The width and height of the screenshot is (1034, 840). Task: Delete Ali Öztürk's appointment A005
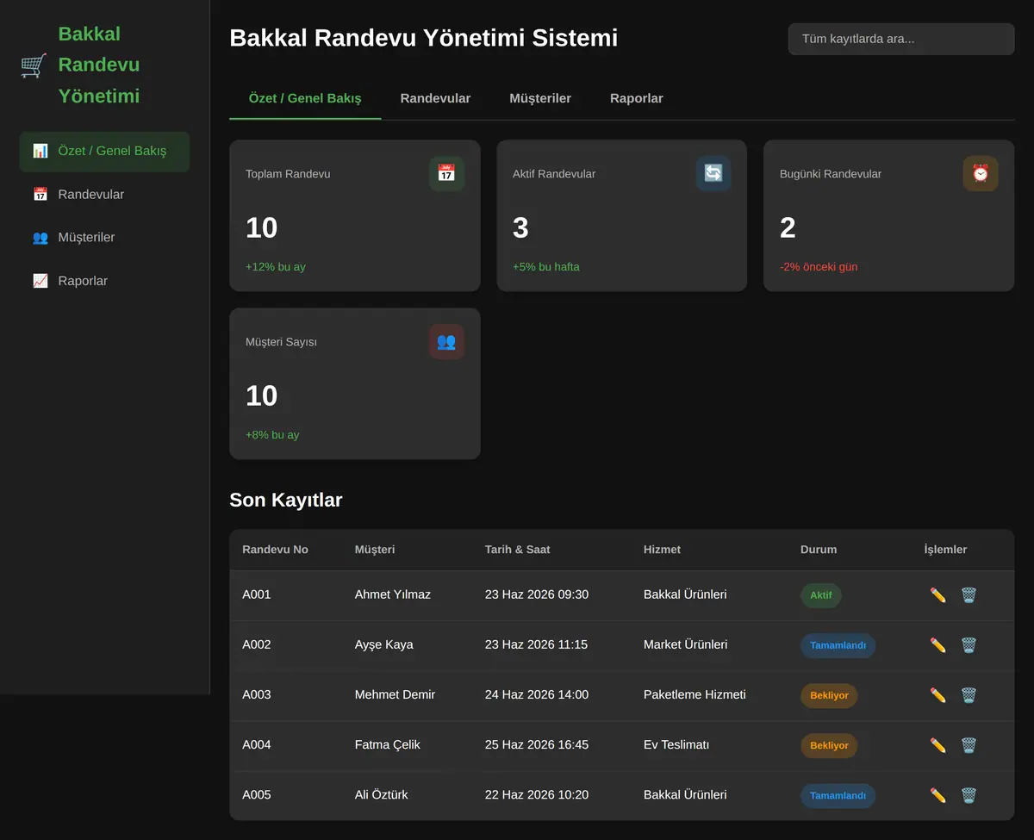(969, 795)
